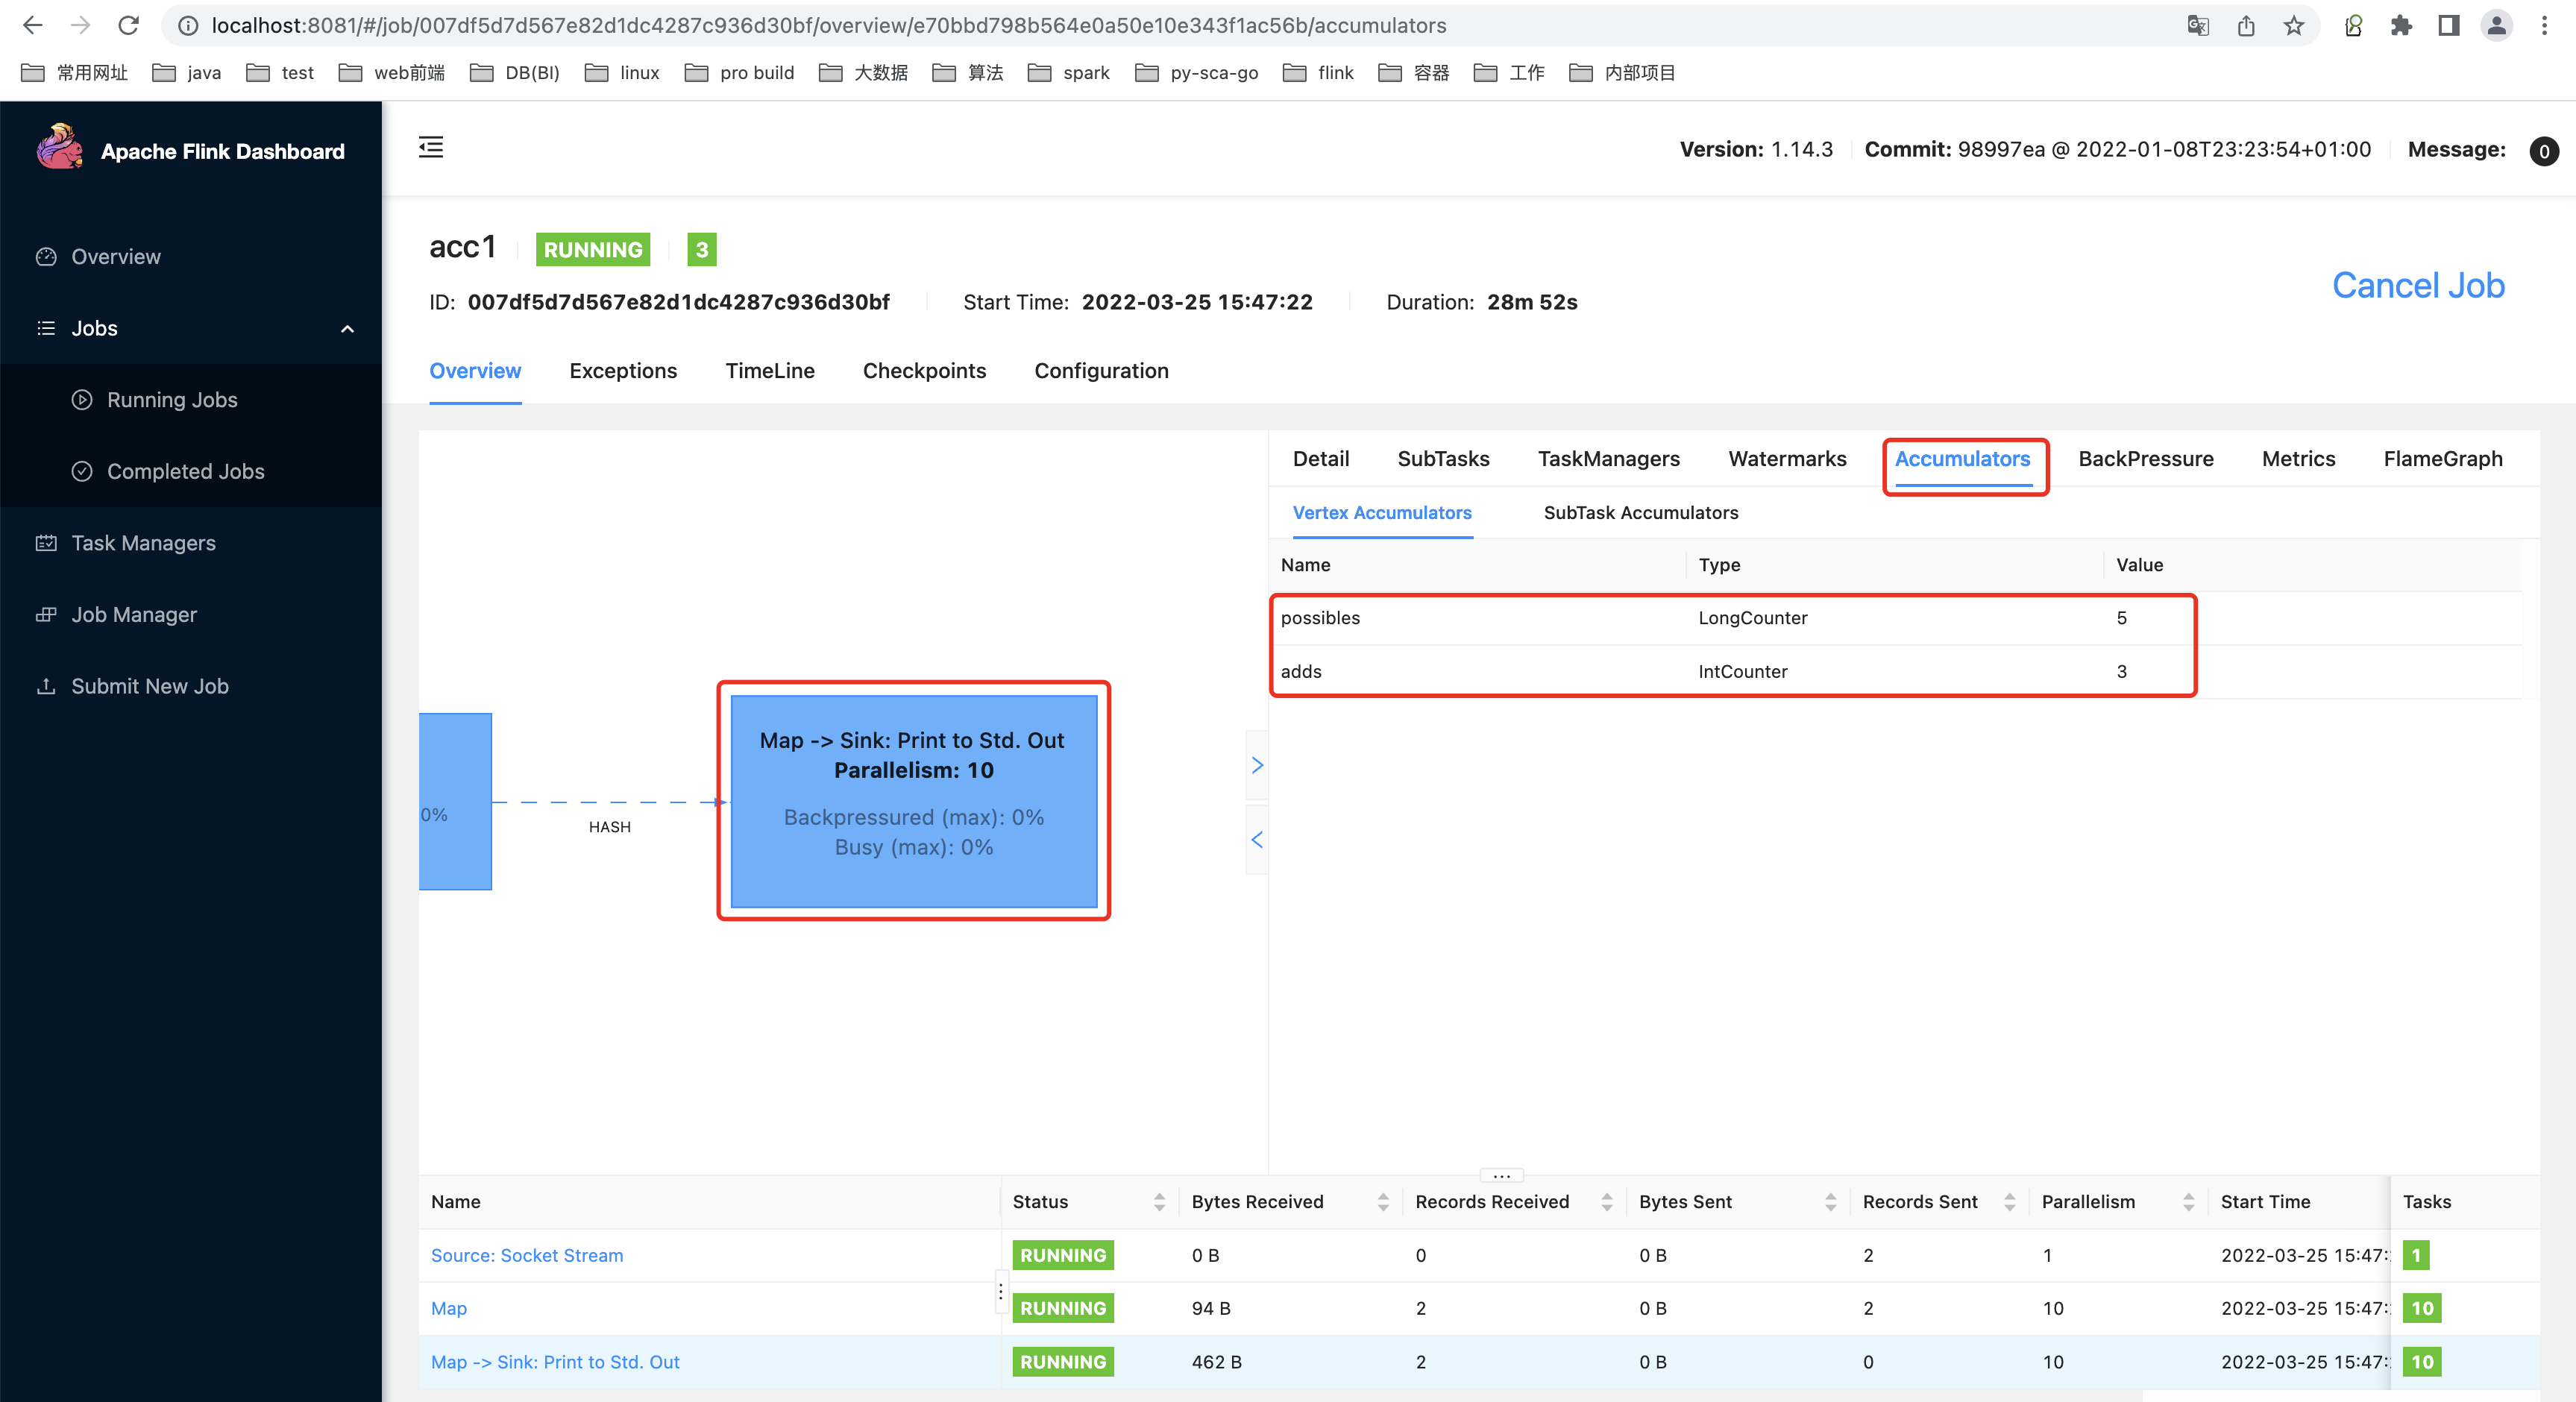Click the browser address bar URL
The image size is (2576, 1402).
[x=829, y=26]
